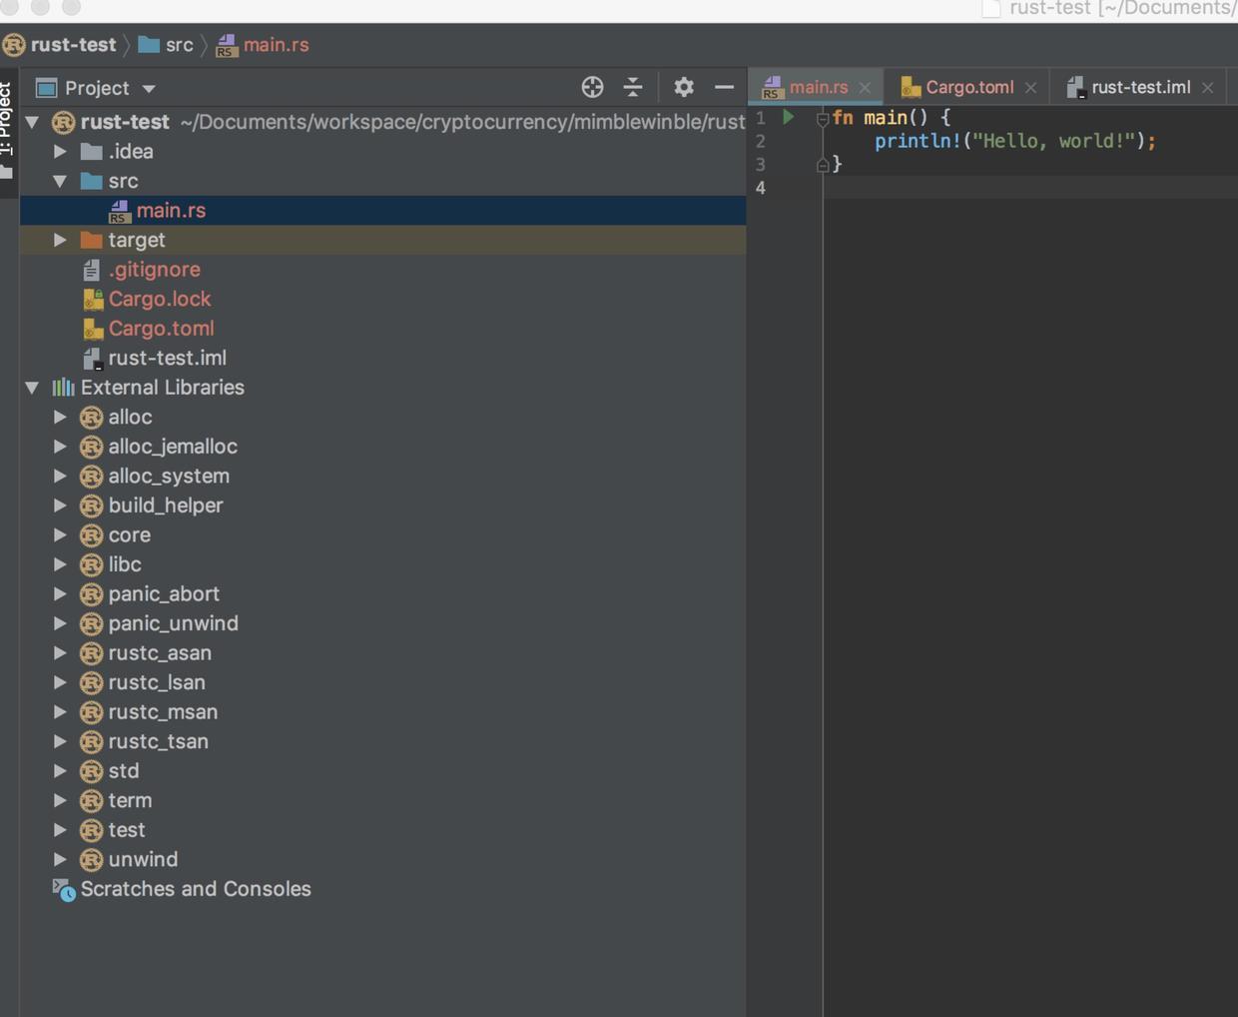Click the External Libraries bar-chart icon
Image resolution: width=1238 pixels, height=1017 pixels.
pos(64,388)
